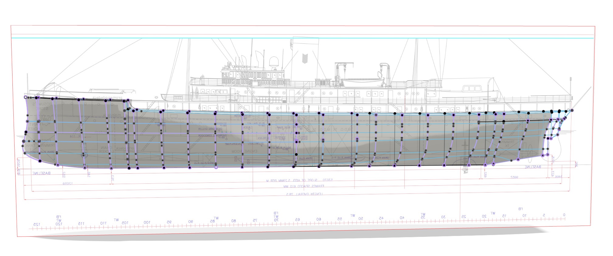Click frame number 5 on the ruler
This screenshot has height=256, width=613.
tap(544, 215)
